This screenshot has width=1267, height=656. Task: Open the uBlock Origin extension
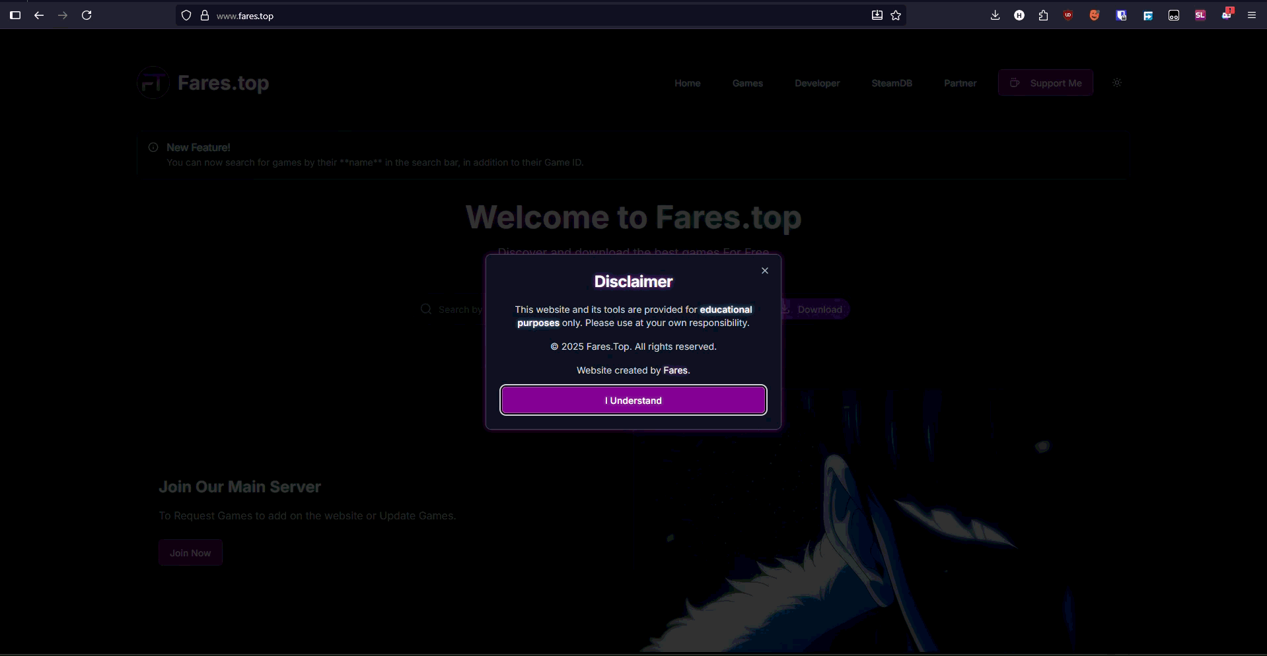[x=1068, y=15]
